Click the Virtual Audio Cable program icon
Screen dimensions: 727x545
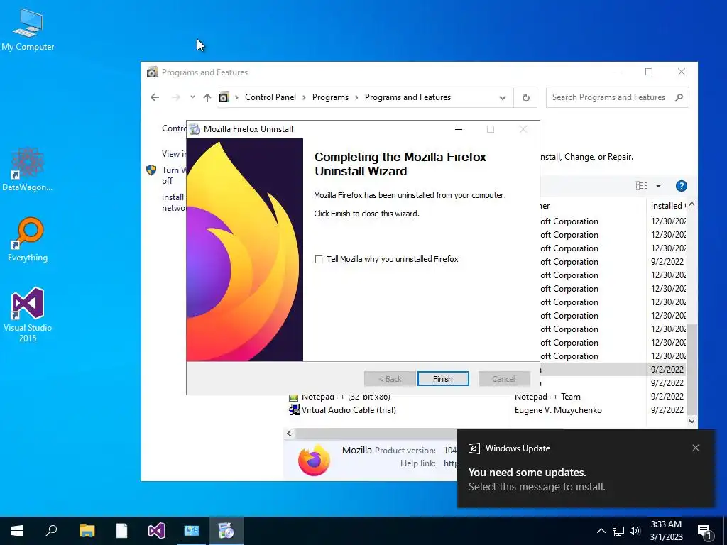294,409
